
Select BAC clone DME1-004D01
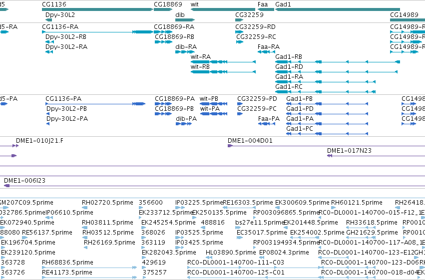coord(250,141)
